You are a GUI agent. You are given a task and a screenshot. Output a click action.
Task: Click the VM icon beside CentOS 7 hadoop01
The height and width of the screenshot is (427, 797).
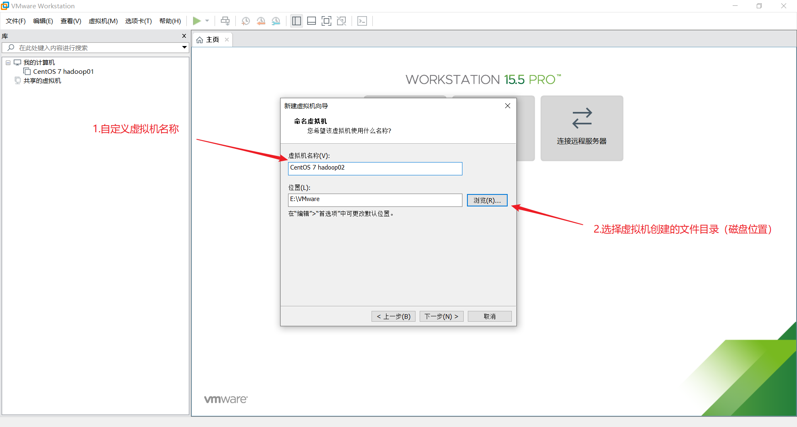(x=27, y=71)
